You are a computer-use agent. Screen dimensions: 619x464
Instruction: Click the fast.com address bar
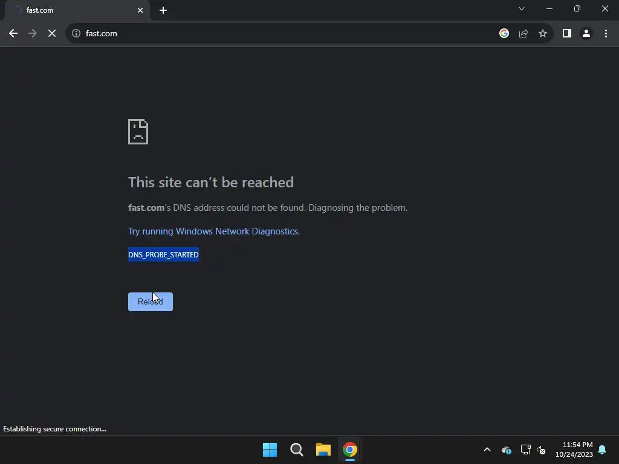point(284,34)
